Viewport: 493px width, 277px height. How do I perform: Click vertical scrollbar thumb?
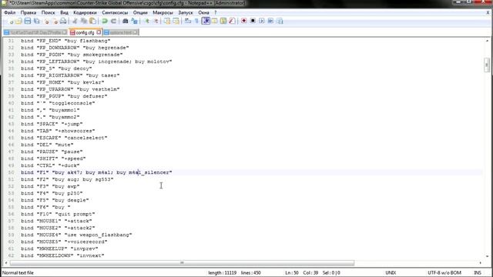[487, 65]
